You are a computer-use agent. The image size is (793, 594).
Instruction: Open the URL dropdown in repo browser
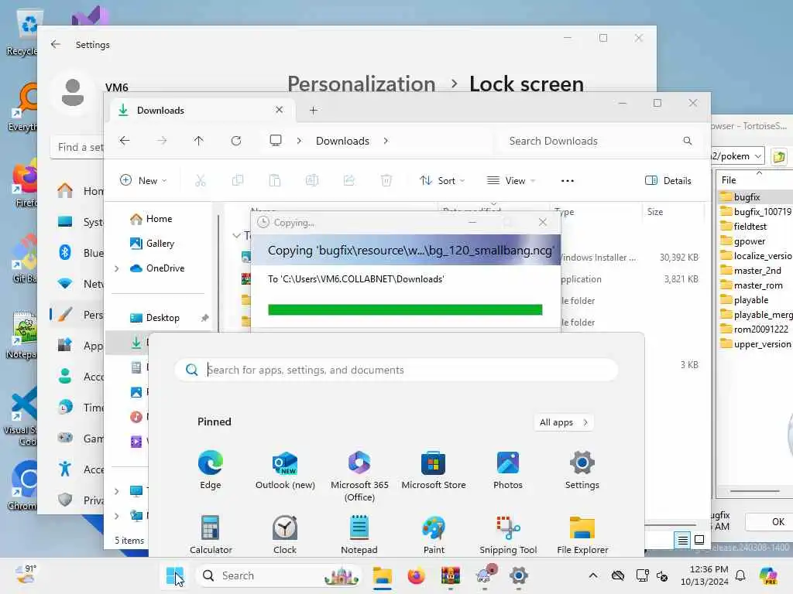pyautogui.click(x=757, y=156)
